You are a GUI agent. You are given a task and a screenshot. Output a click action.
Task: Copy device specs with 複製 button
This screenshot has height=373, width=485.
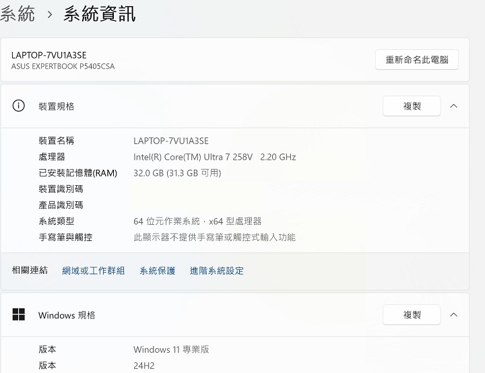click(x=412, y=106)
